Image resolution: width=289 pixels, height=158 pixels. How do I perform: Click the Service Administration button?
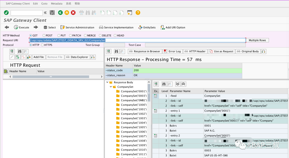coord(77,27)
